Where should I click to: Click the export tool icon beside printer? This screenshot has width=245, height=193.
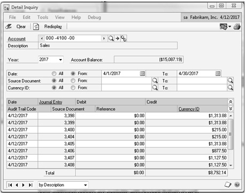coord(224,27)
